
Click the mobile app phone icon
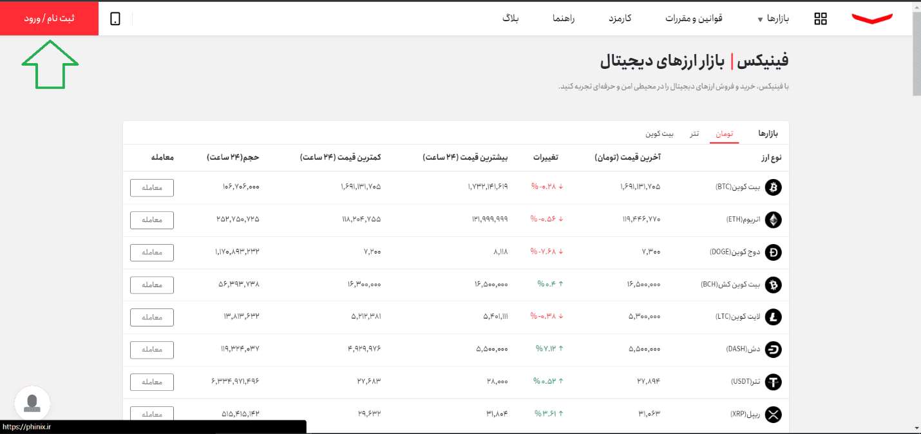click(x=115, y=19)
